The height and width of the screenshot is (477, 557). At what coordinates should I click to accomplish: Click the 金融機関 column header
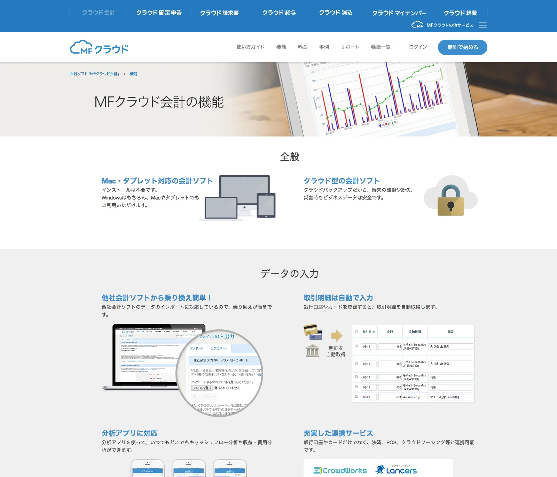pyautogui.click(x=415, y=332)
